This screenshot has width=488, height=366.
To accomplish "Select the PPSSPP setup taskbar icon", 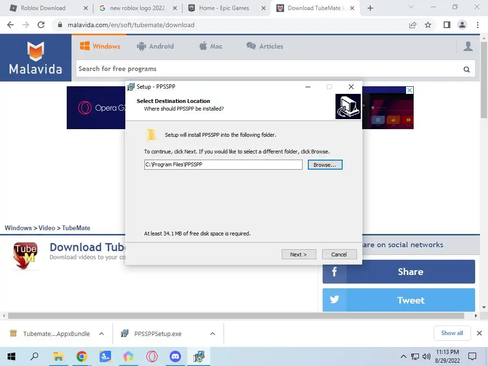I will [x=199, y=356].
